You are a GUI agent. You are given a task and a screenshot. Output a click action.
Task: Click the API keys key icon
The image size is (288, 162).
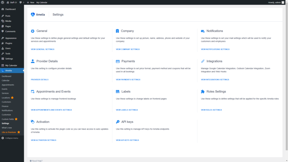(x=118, y=122)
